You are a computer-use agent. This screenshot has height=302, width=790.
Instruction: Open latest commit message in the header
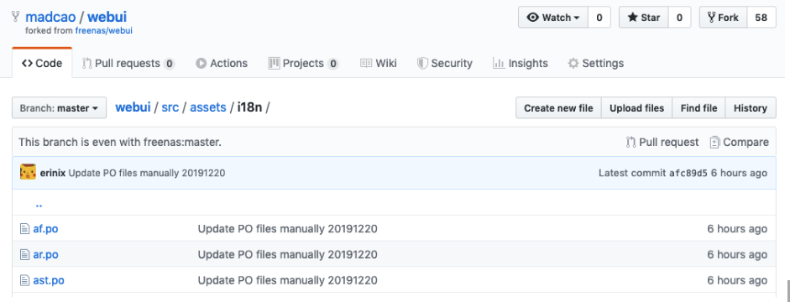point(147,173)
